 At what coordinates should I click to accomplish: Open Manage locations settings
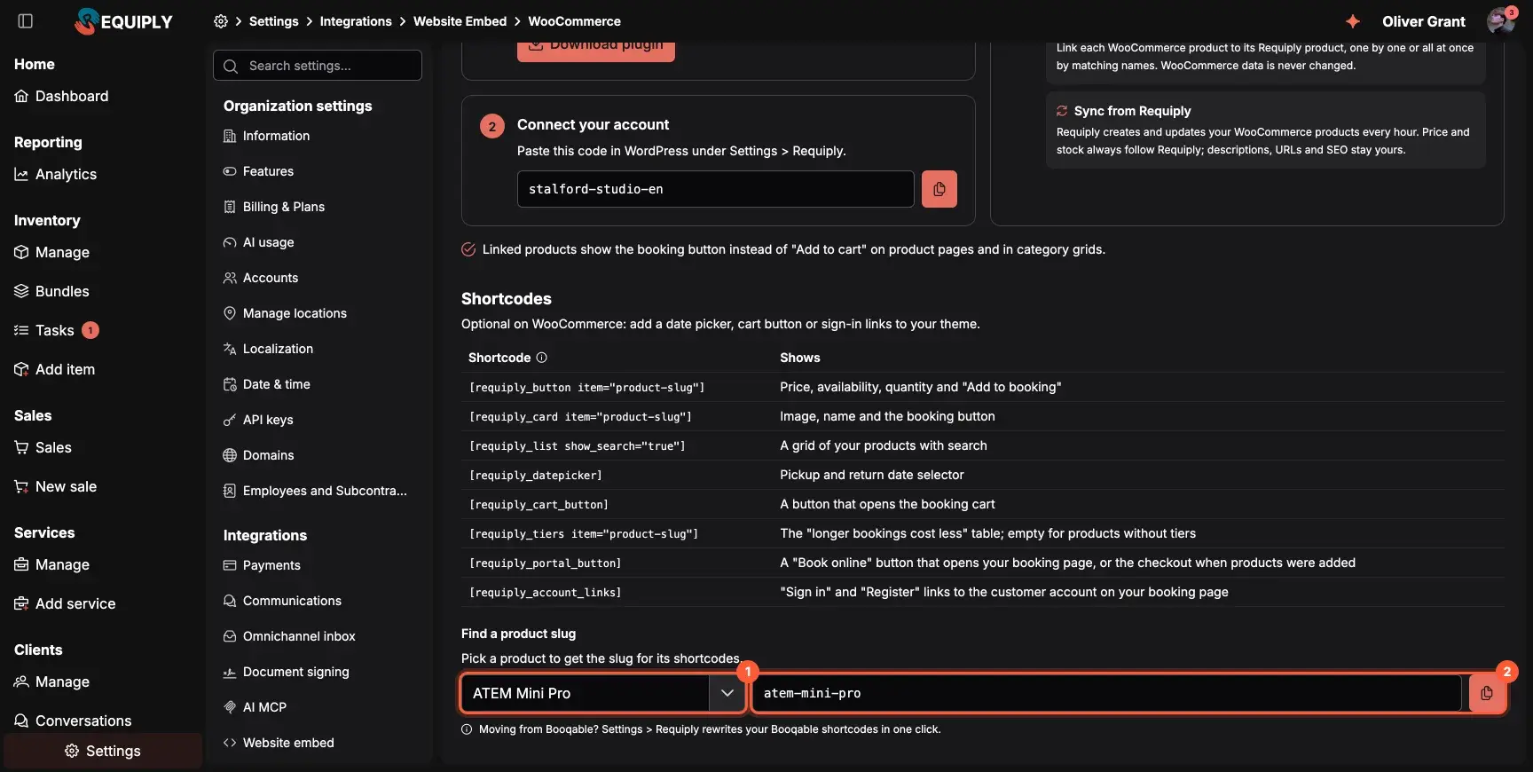click(285, 313)
